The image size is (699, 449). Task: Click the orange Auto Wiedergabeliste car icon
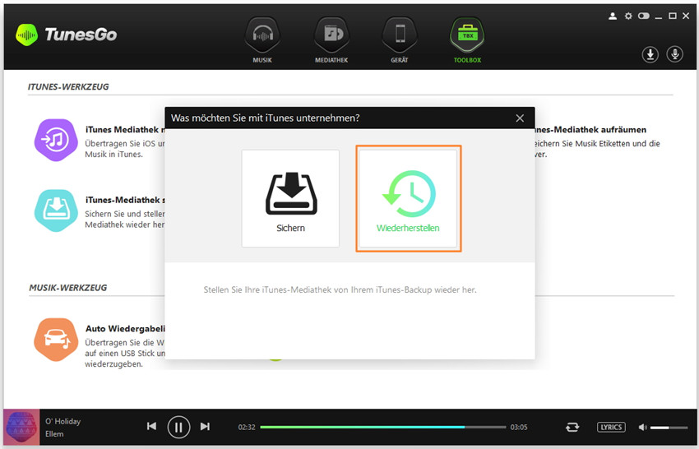(x=56, y=340)
